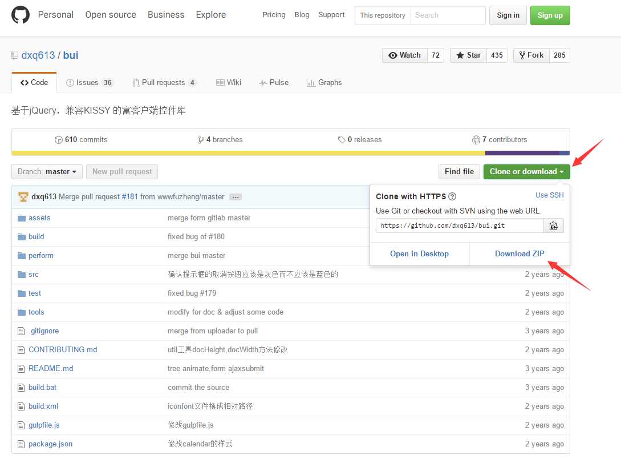Click the Watch button
This screenshot has height=459, width=621.
tap(405, 55)
